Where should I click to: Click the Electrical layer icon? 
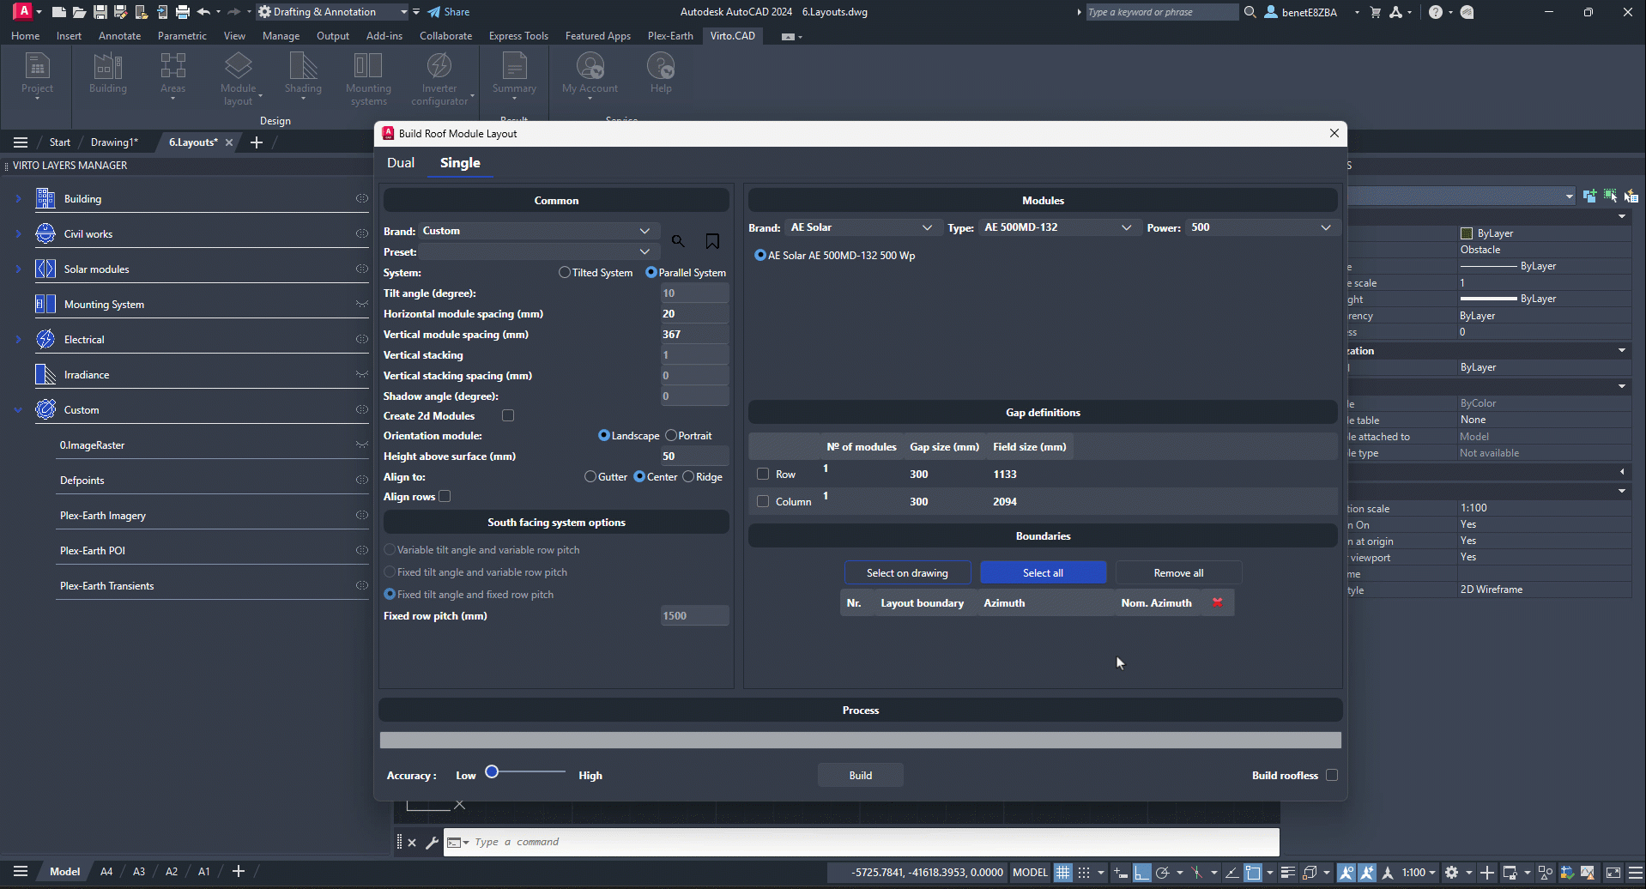pyautogui.click(x=45, y=340)
